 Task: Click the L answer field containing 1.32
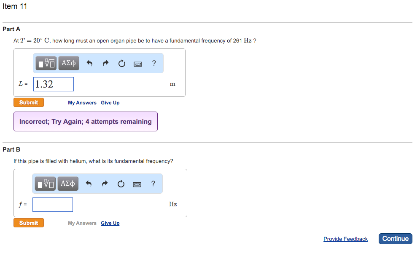pyautogui.click(x=54, y=84)
